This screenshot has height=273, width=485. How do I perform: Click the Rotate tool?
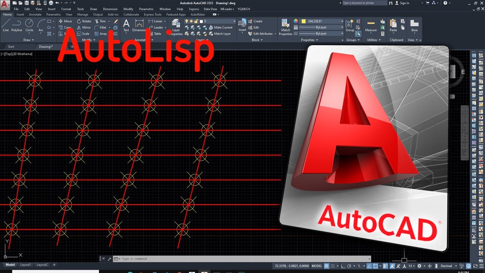coord(84,21)
